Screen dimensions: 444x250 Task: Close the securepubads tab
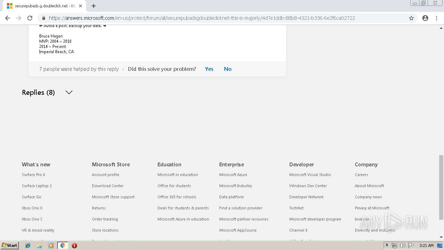click(80, 6)
